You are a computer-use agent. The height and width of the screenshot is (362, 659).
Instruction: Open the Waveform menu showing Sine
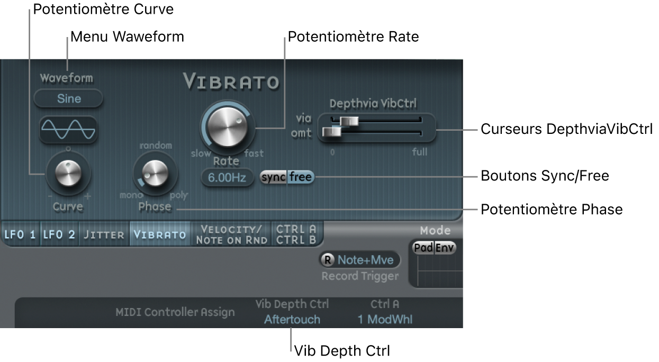point(68,98)
